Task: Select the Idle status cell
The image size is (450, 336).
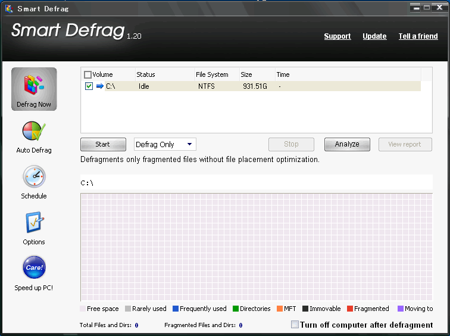Action: click(144, 86)
